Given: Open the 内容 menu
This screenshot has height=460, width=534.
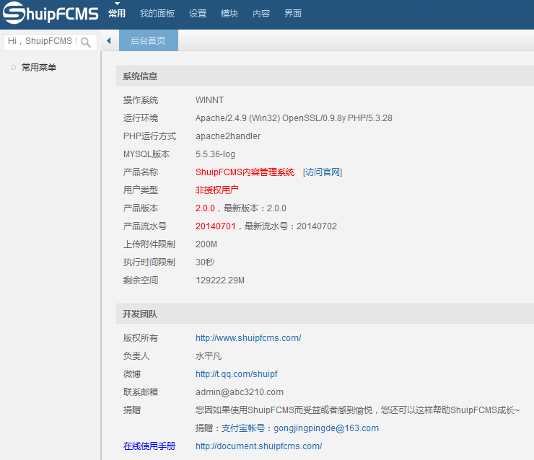Looking at the screenshot, I should coord(261,14).
